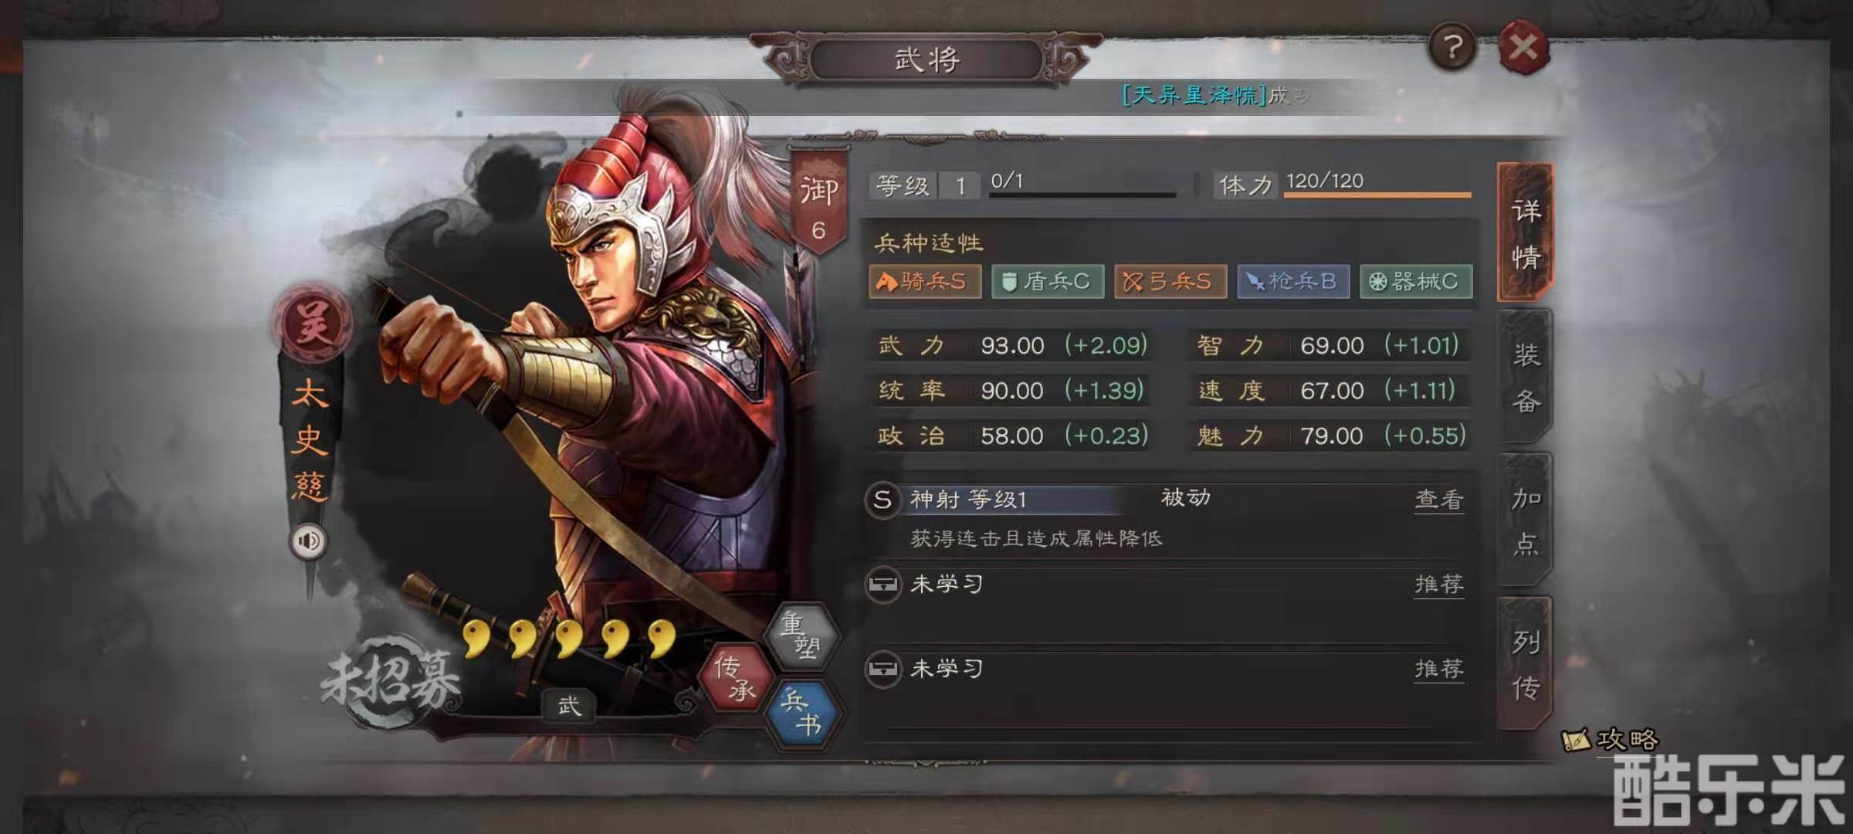
Task: Tap the 重塑 hexagon button
Action: click(801, 635)
